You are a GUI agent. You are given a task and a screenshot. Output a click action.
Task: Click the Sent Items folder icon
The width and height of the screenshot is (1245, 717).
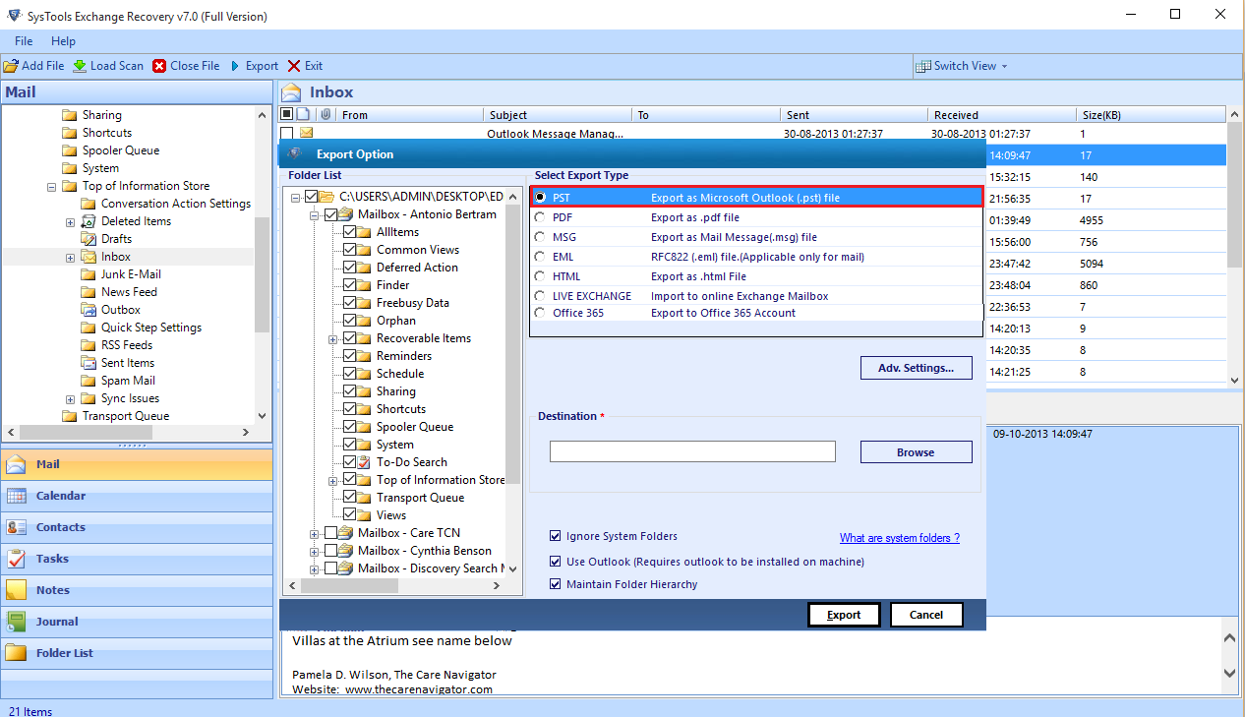click(x=89, y=363)
